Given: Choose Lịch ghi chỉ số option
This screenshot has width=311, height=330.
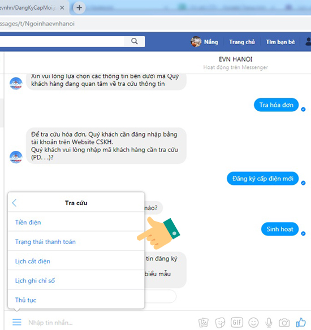Looking at the screenshot, I should click(x=76, y=280).
